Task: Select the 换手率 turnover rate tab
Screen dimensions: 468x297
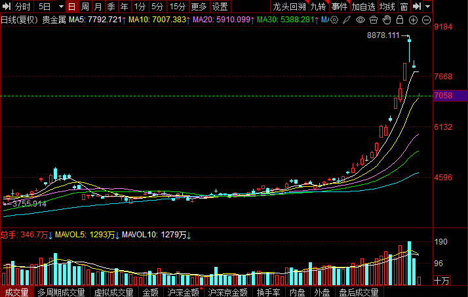Action: 268,292
